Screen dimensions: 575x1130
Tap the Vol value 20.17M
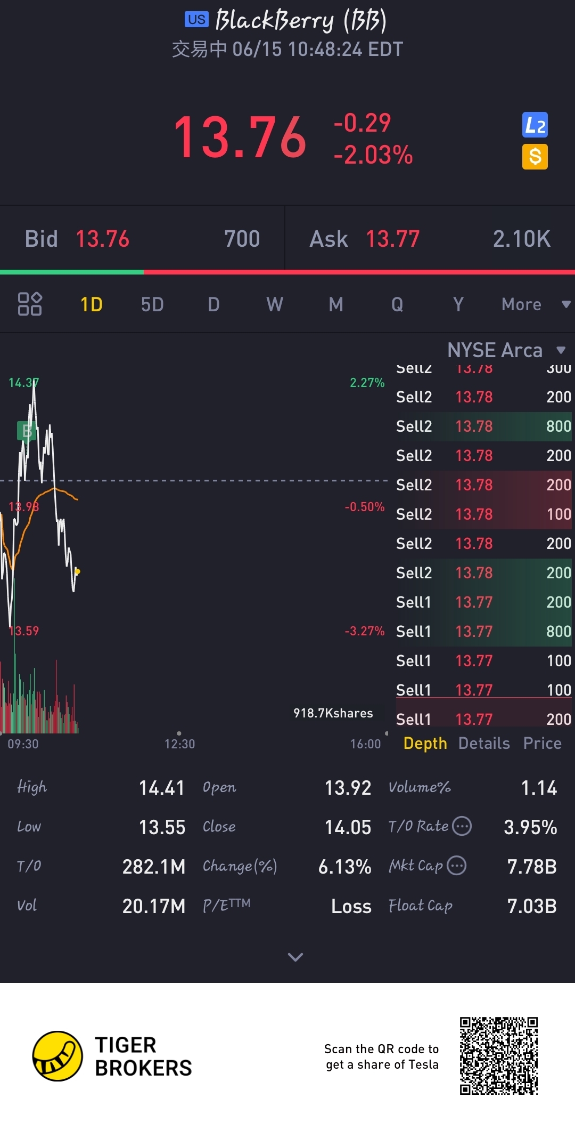click(154, 906)
